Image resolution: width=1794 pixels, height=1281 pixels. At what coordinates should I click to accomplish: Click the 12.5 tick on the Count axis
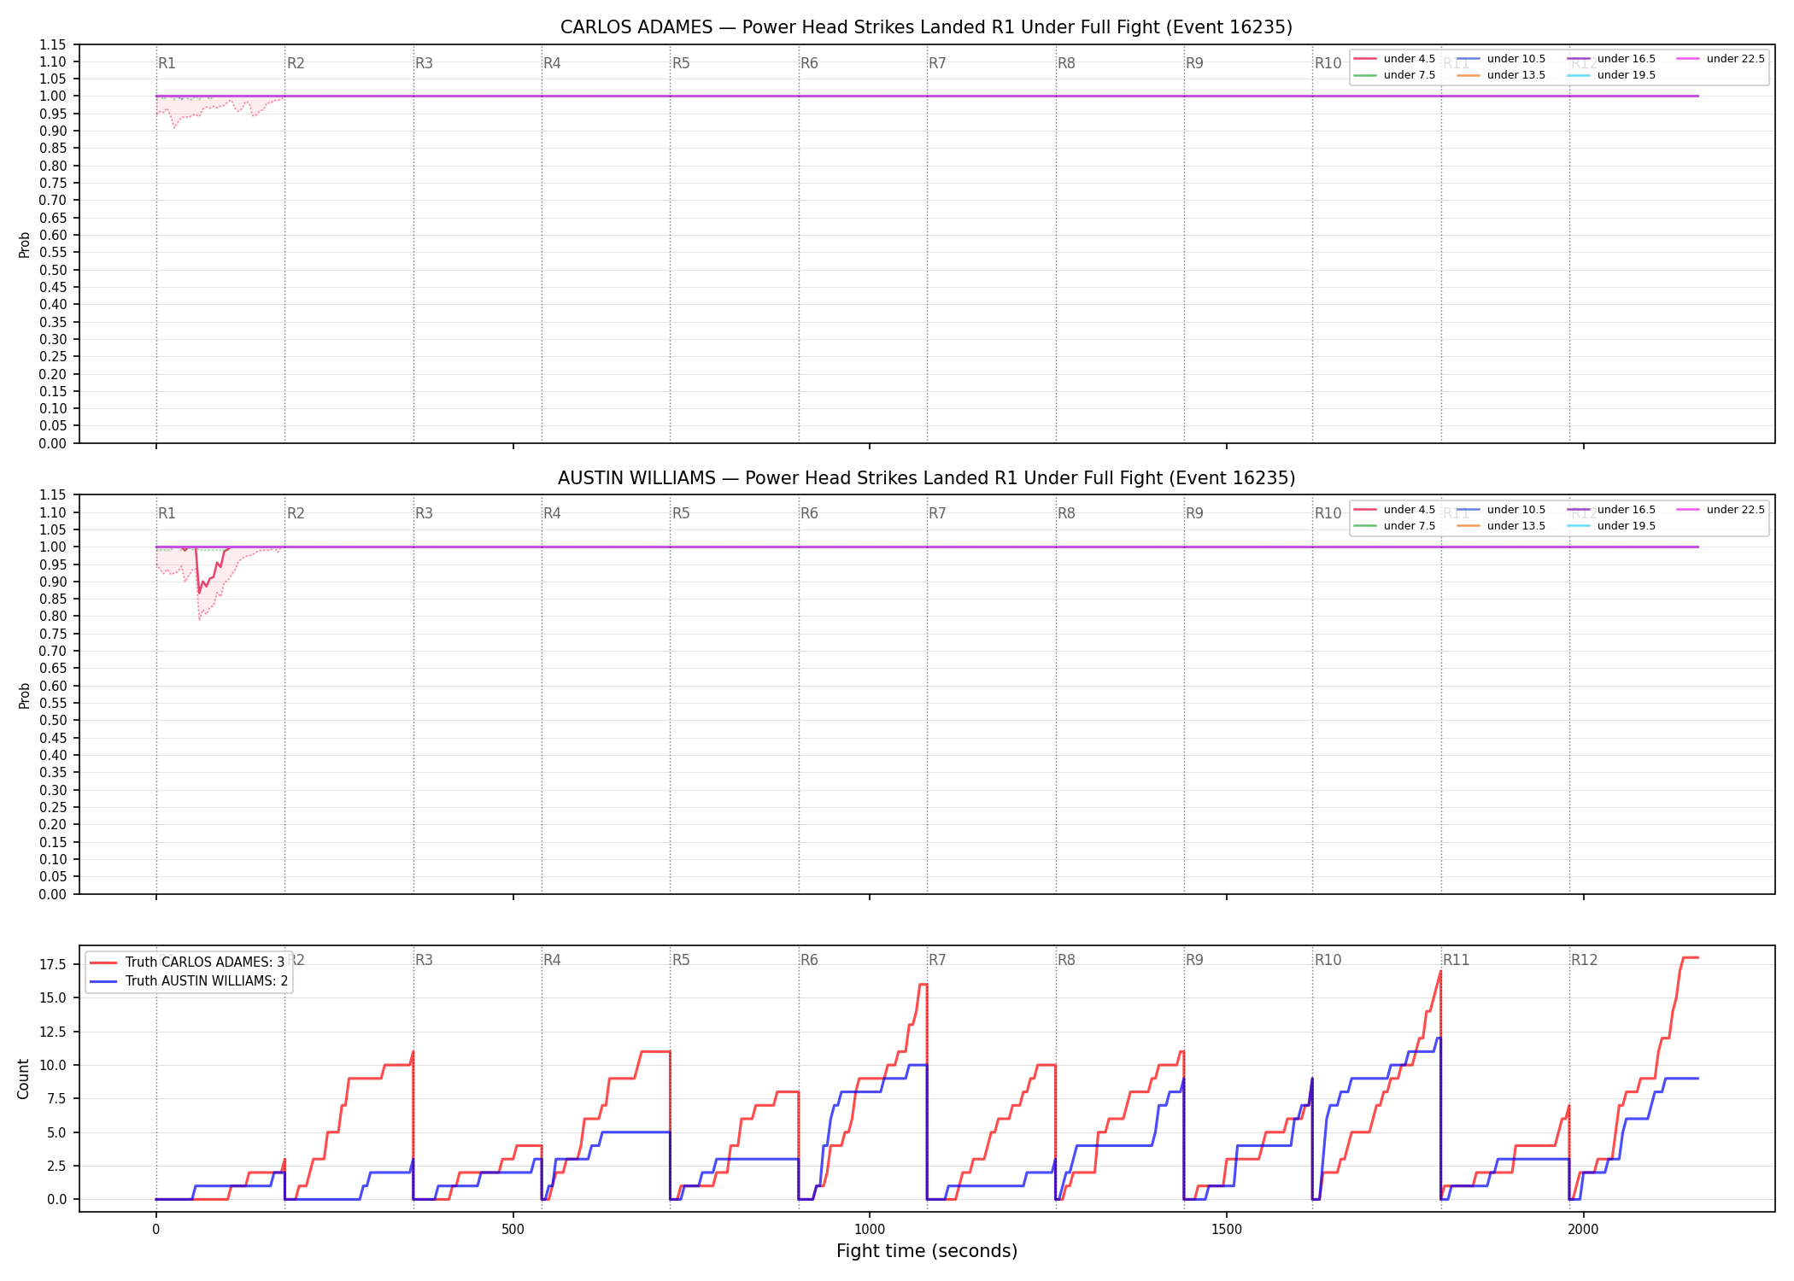54,1032
